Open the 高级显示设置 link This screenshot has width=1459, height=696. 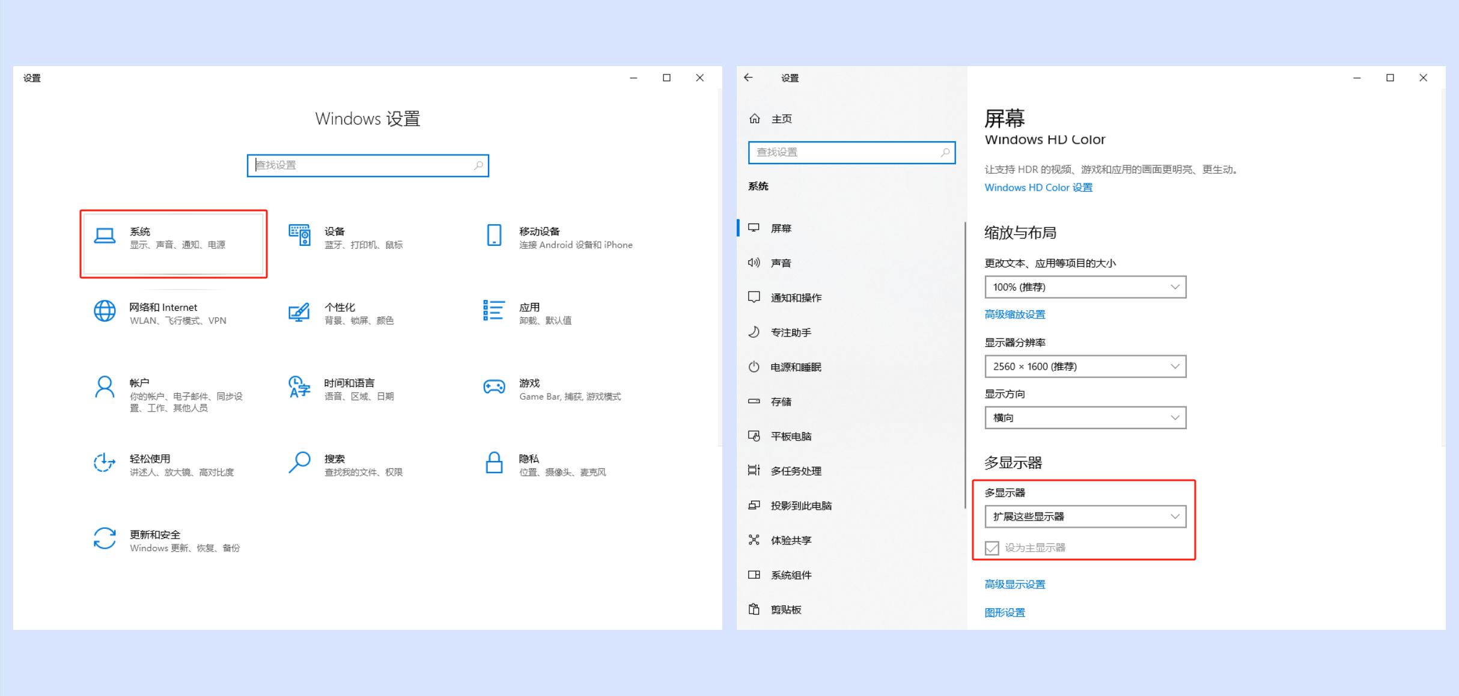(1015, 584)
